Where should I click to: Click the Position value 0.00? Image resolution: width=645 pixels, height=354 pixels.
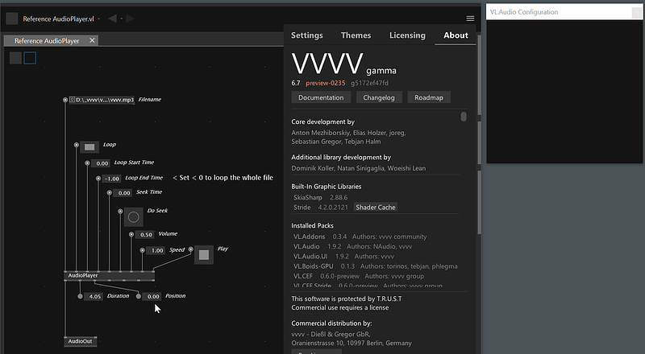click(152, 296)
